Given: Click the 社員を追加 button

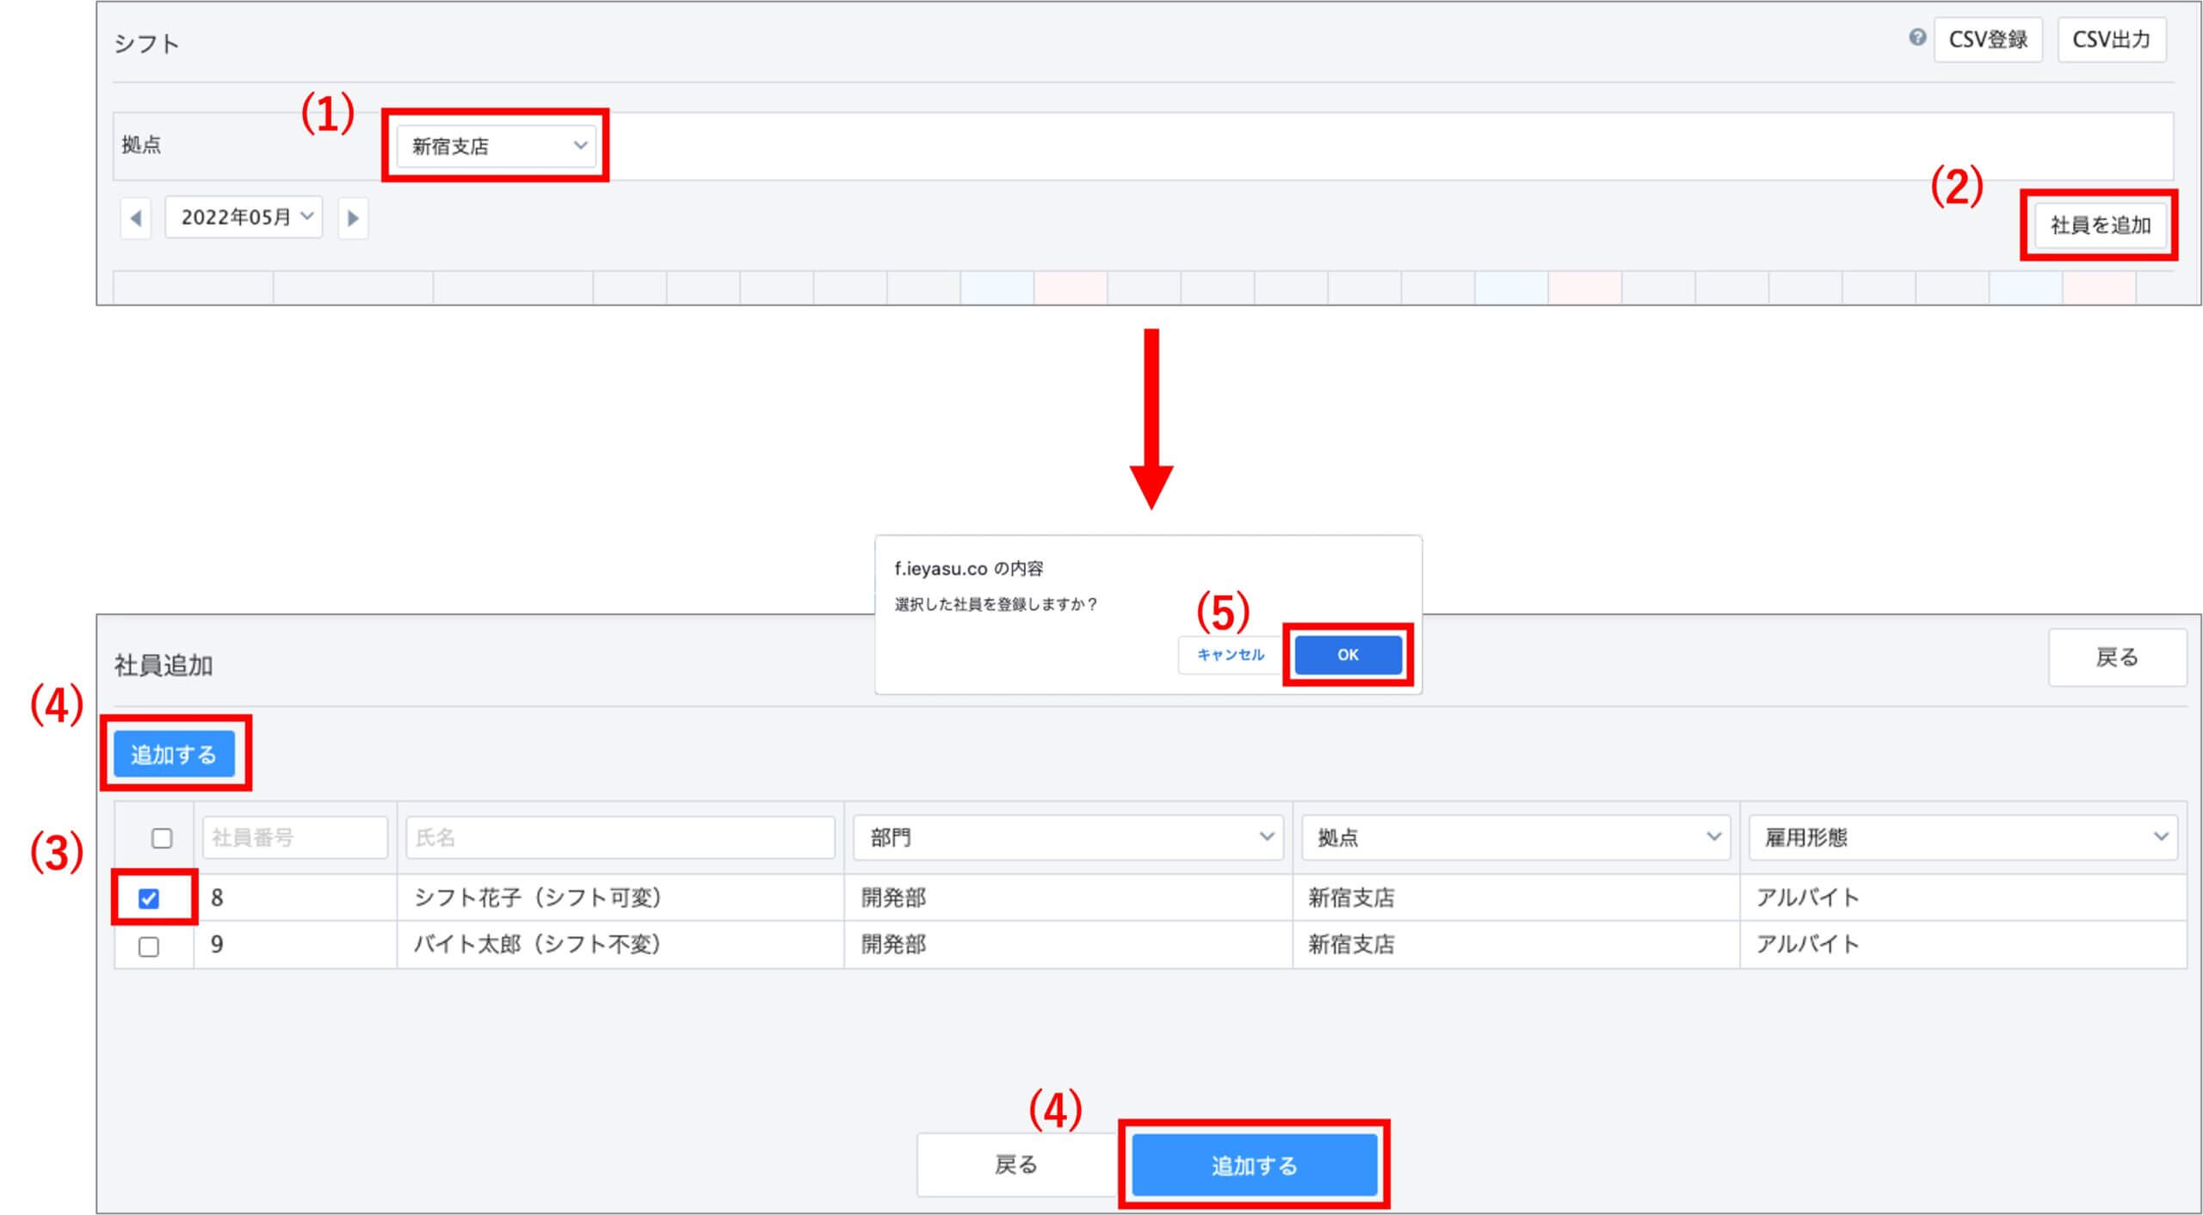Looking at the screenshot, I should point(2100,225).
